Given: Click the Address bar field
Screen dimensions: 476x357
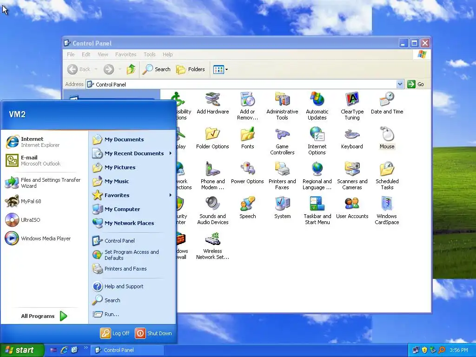Looking at the screenshot, I should click(x=245, y=84).
